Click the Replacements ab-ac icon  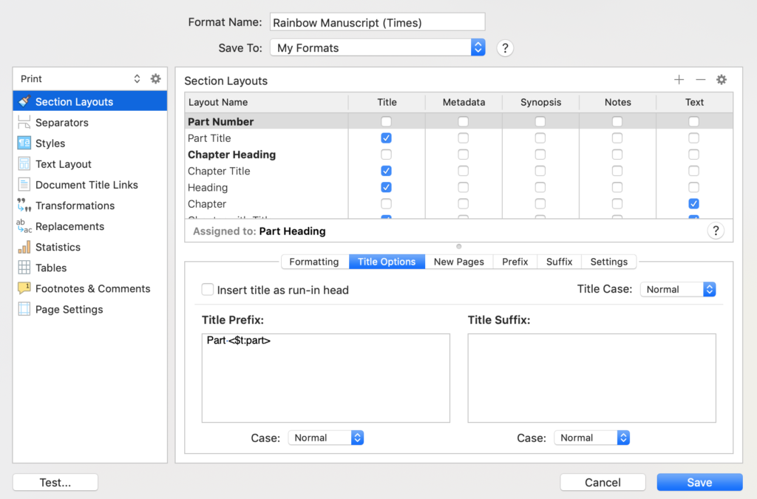24,226
